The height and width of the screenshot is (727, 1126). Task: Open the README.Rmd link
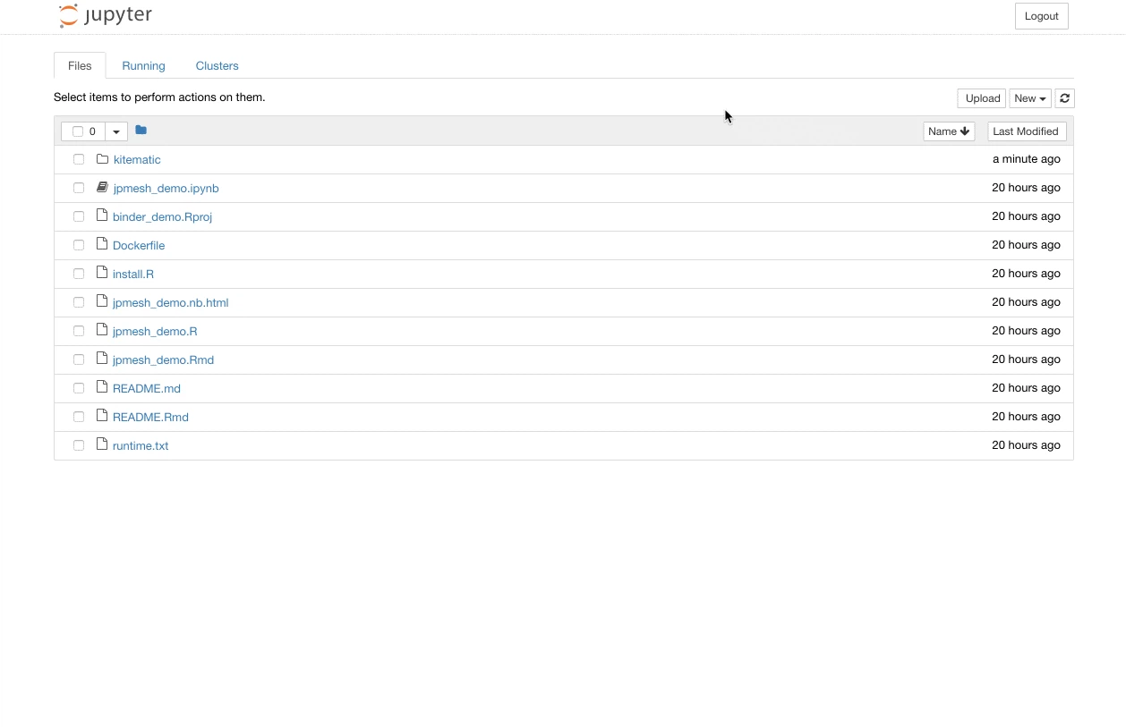[150, 417]
